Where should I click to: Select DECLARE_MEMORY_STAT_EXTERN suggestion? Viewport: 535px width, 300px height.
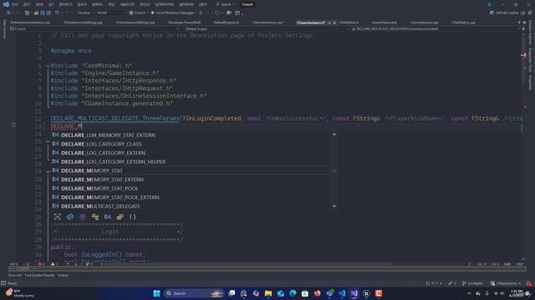191,179
